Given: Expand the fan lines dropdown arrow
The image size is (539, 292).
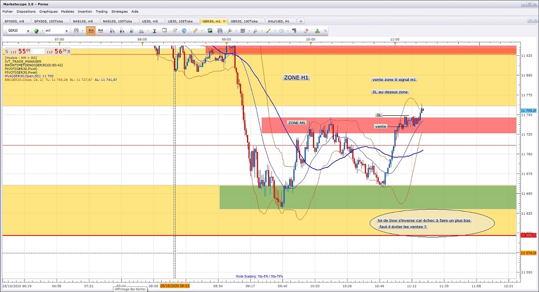Looking at the screenshot, I should tap(262, 31).
